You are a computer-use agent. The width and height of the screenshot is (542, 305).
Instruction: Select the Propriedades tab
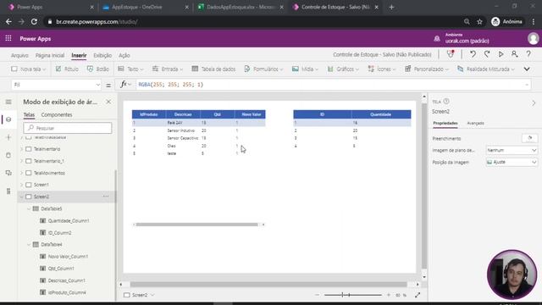click(x=445, y=123)
